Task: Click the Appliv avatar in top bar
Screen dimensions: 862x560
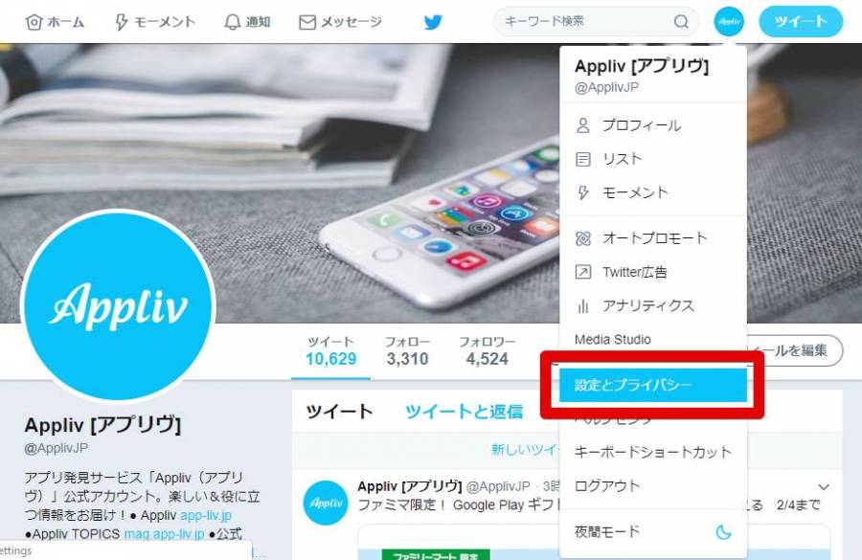Action: click(x=729, y=21)
